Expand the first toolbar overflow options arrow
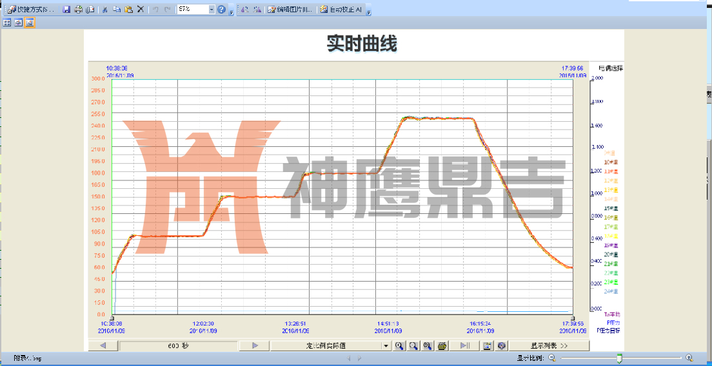712x366 pixels. tap(231, 12)
